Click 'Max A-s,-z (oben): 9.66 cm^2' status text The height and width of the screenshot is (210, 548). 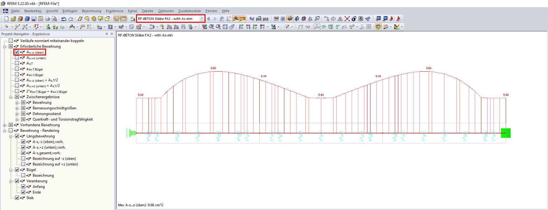[x=140, y=205]
